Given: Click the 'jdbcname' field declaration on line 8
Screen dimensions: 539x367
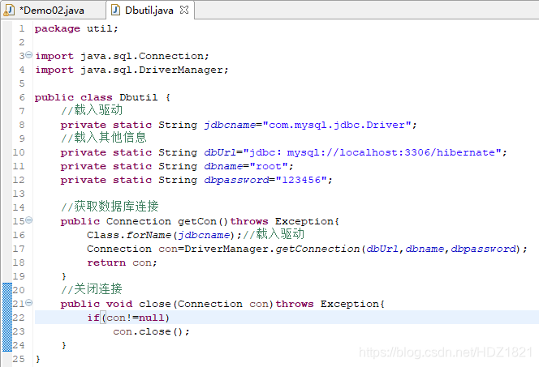Looking at the screenshot, I should point(230,126).
